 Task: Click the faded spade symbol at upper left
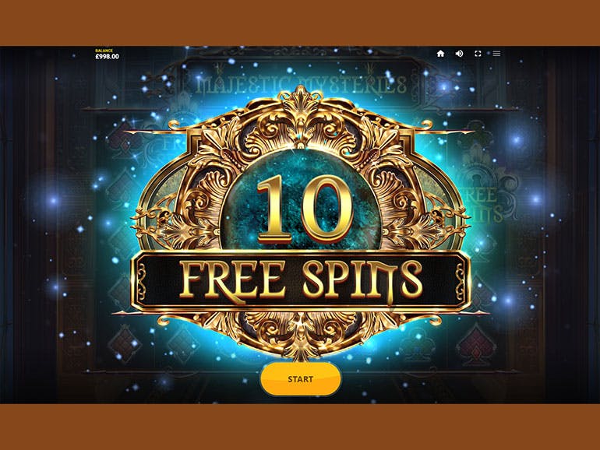(x=124, y=140)
